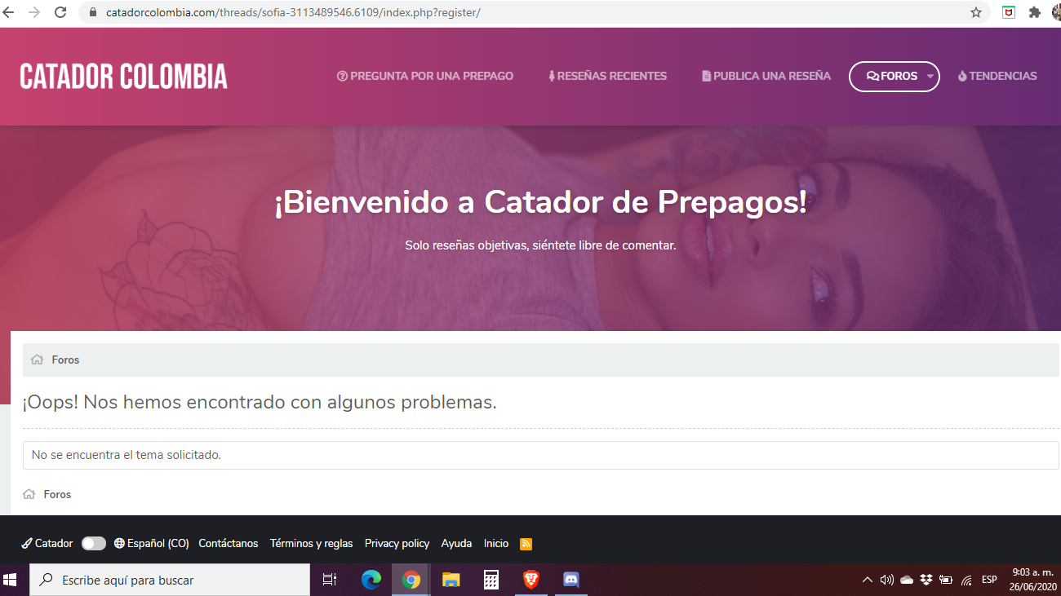Click the 'No se encuentra el tema solicitado.' message
The image size is (1061, 596).
point(127,455)
